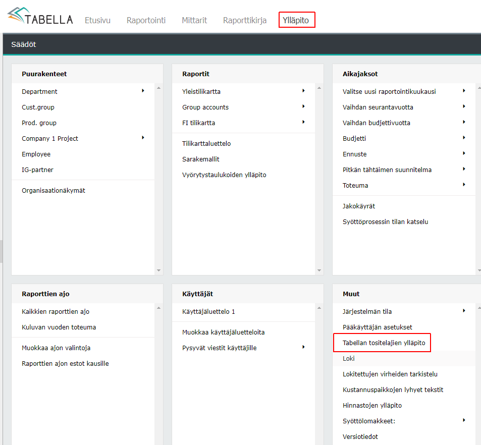
Task: Switch to the Raportointi tab
Action: pyautogui.click(x=146, y=21)
